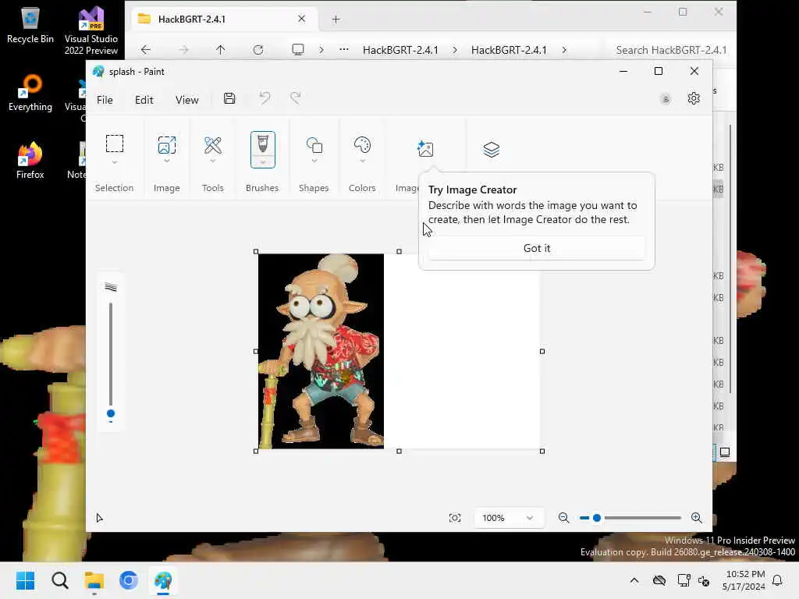
Task: Open the notifications bell
Action: click(x=777, y=580)
